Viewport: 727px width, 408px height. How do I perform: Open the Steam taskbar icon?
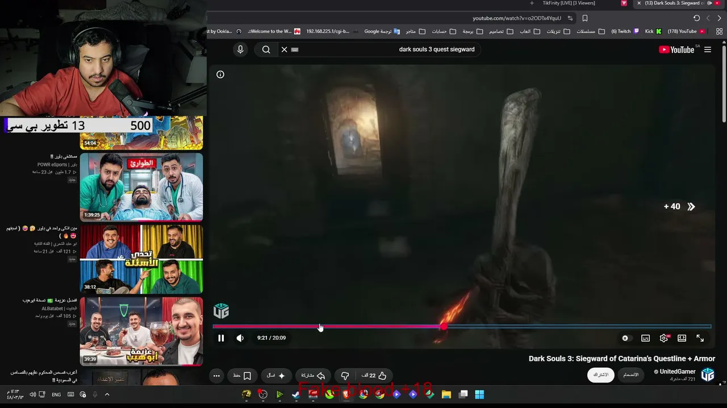(x=296, y=394)
